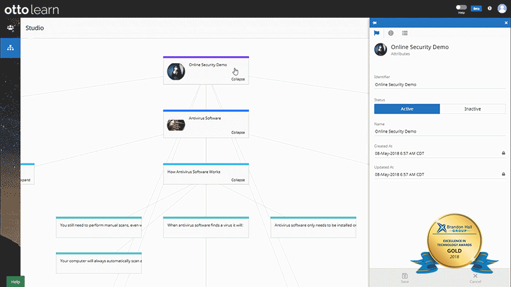
Task: Close the attributes side panel
Action: pos(506,23)
